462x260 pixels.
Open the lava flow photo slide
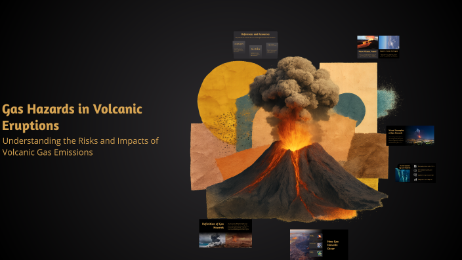click(x=367, y=47)
